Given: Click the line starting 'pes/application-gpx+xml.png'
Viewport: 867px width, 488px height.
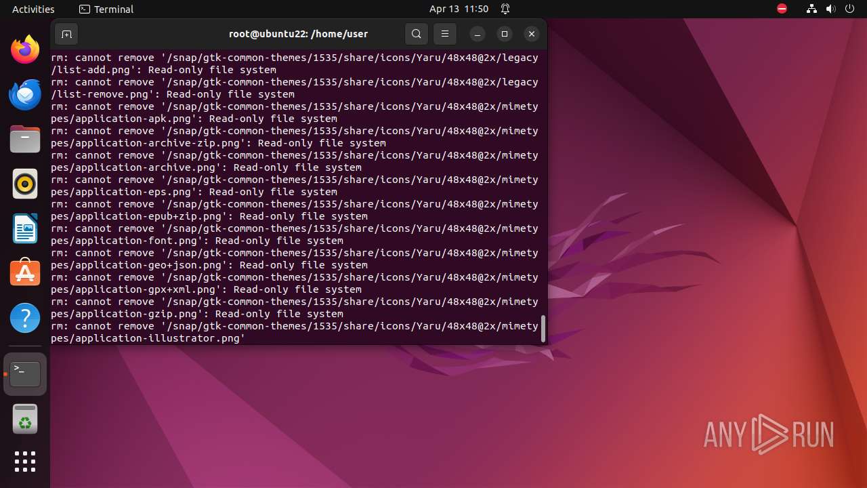Looking at the screenshot, I should (x=206, y=289).
